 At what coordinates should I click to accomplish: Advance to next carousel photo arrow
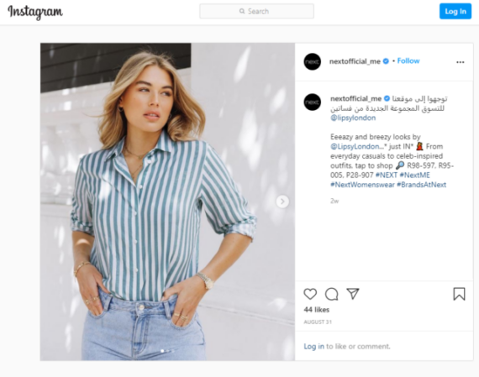tap(282, 202)
